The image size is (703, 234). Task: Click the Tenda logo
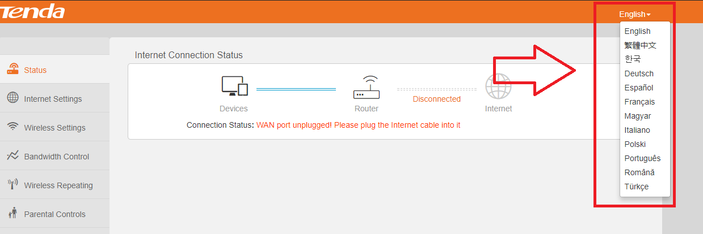click(x=32, y=11)
